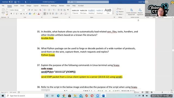This screenshot has width=174, height=98.
Task: Switch to the Review tab
Action: [62, 5]
